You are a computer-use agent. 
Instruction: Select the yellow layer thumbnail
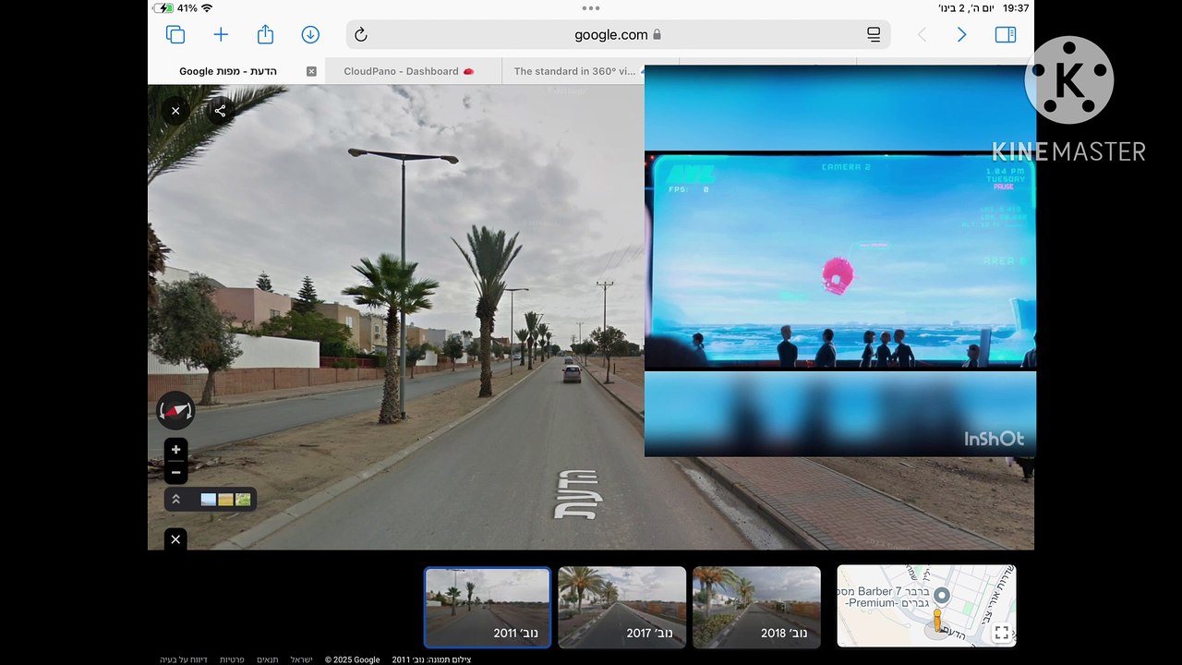225,500
